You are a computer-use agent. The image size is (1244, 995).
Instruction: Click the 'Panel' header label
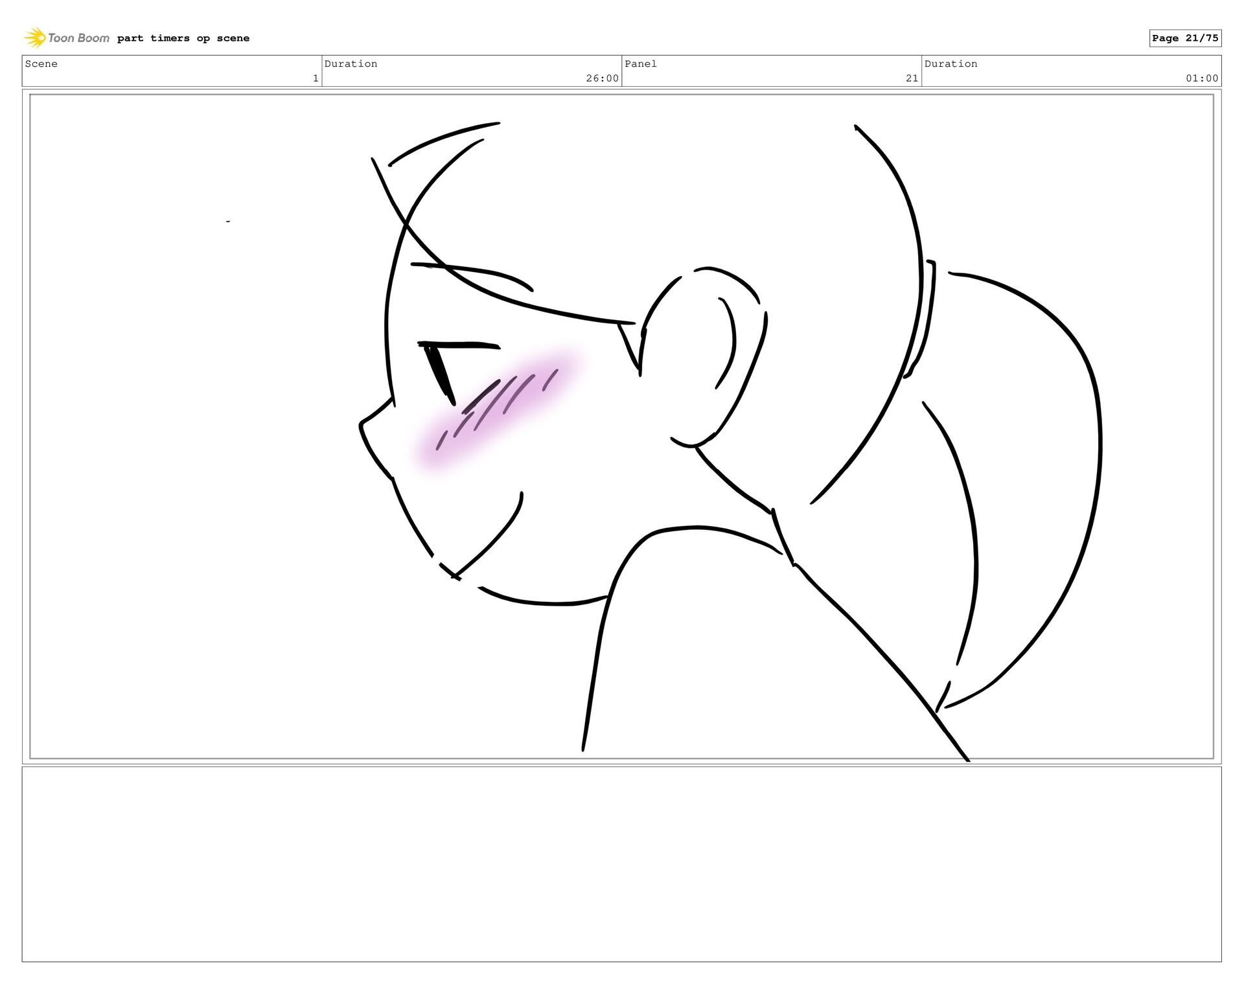click(641, 63)
